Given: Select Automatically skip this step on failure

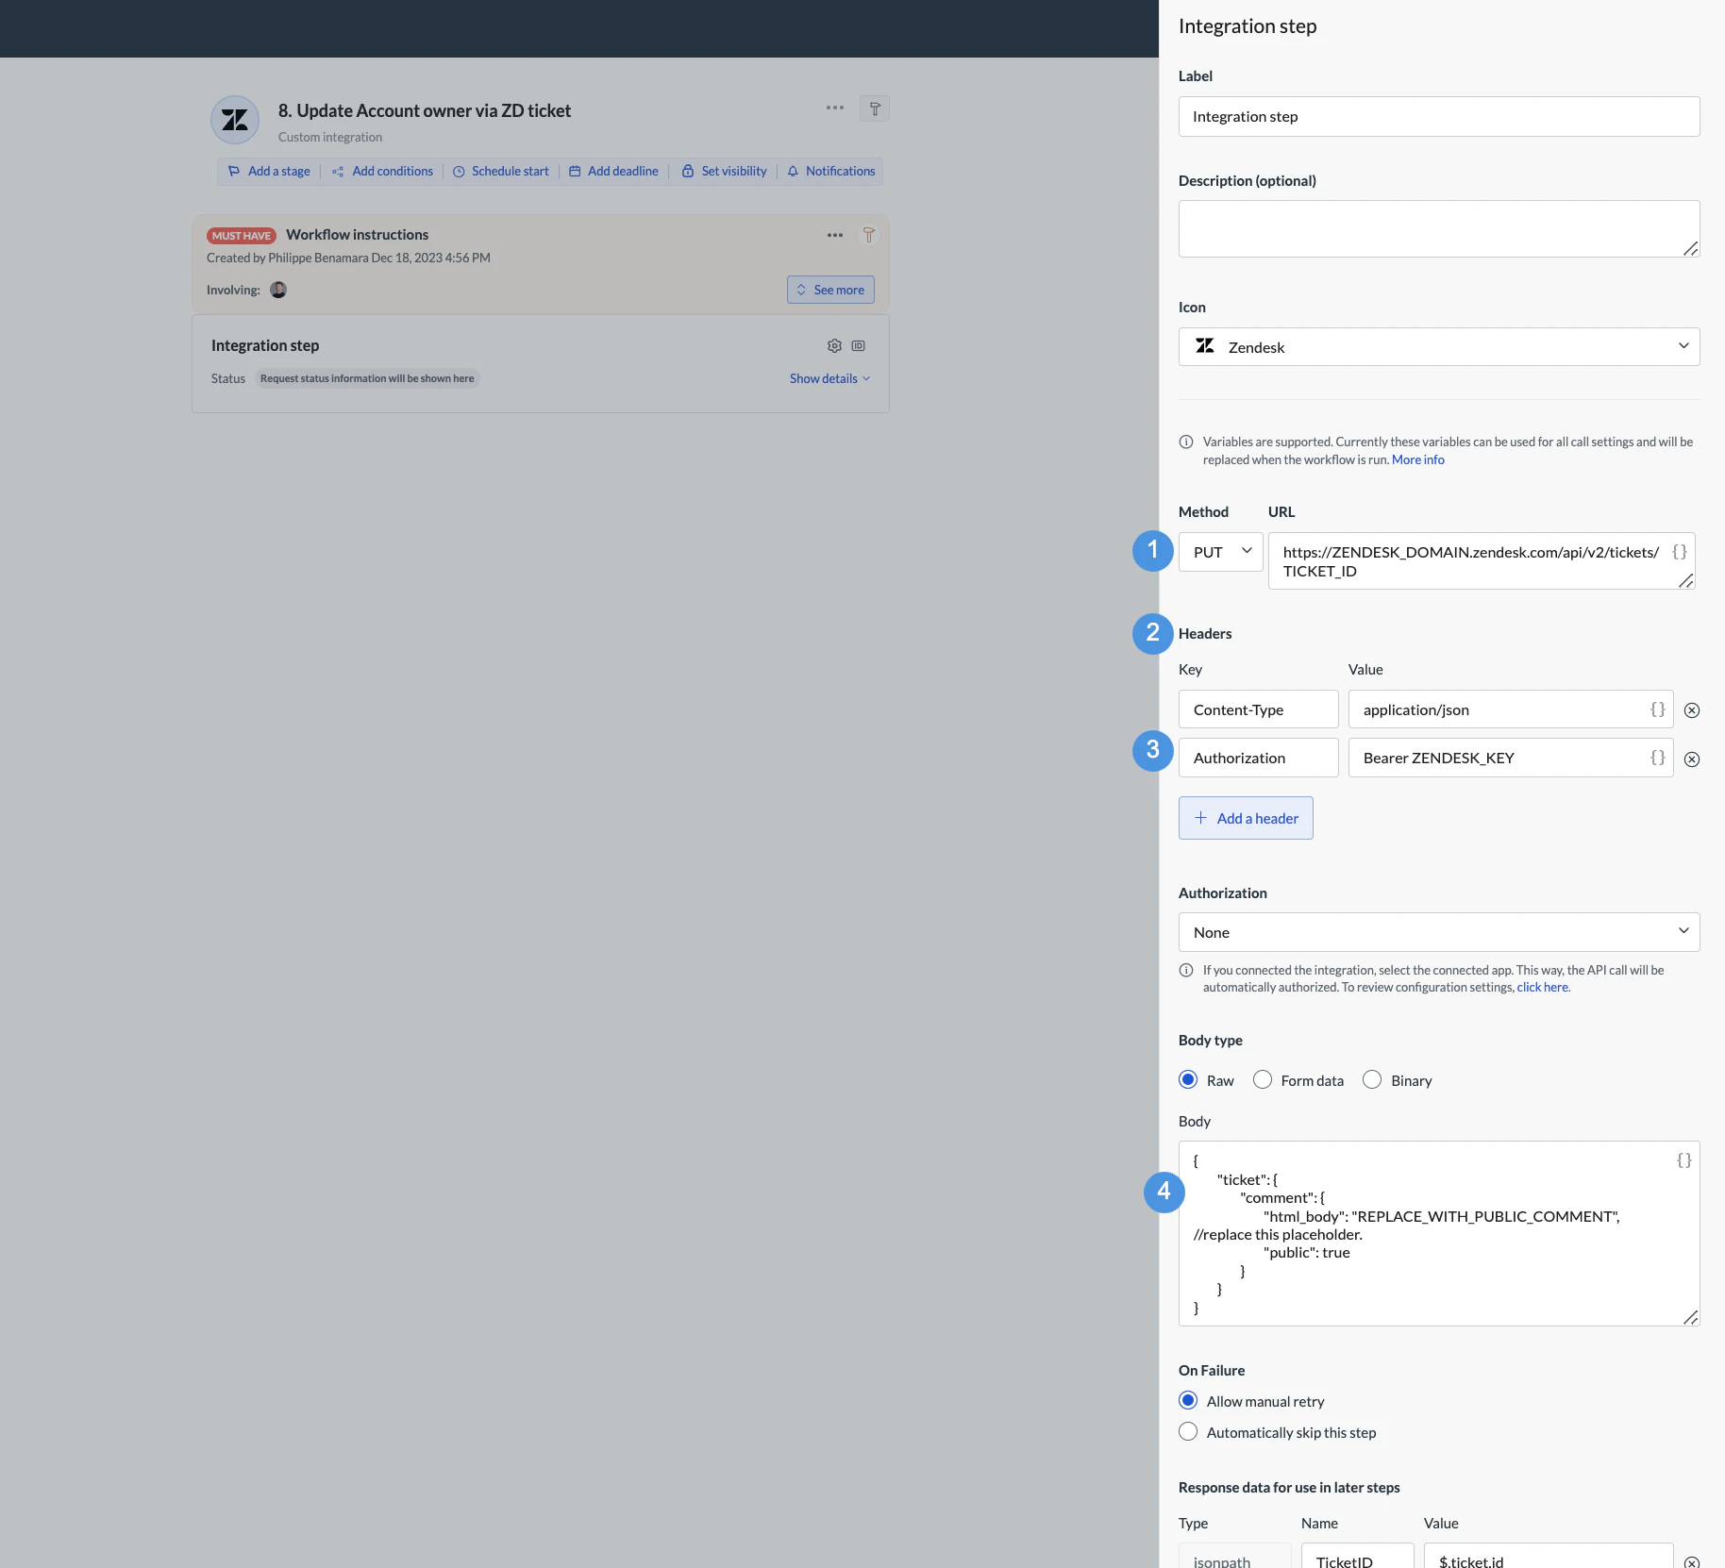Looking at the screenshot, I should [x=1188, y=1431].
